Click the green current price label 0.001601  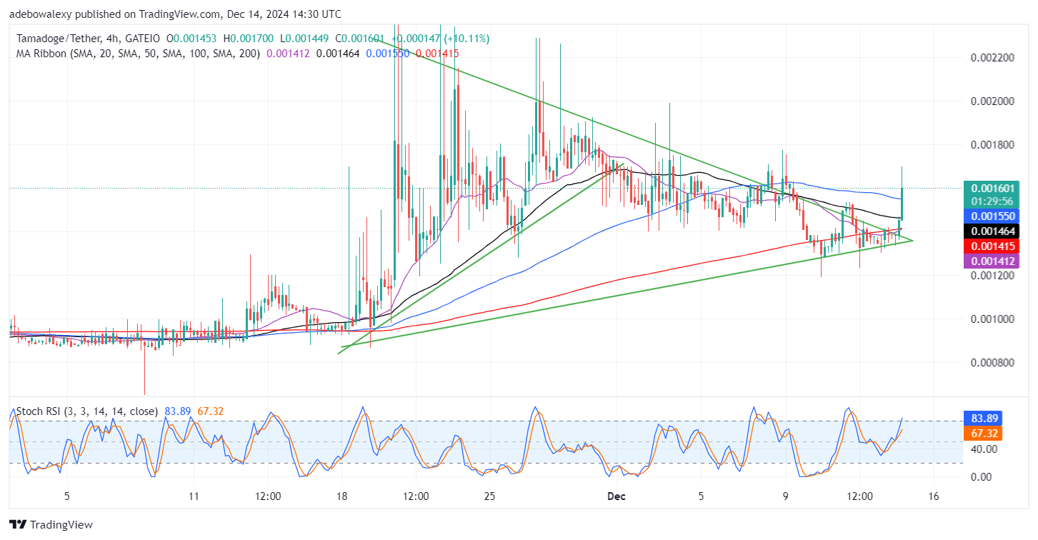(x=992, y=189)
